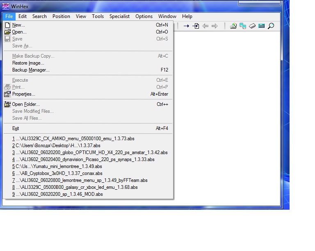The width and height of the screenshot is (315, 251).
Task: Open recent Yumatu_mini_lemontree_1.3.49.abs file
Action: (88, 166)
